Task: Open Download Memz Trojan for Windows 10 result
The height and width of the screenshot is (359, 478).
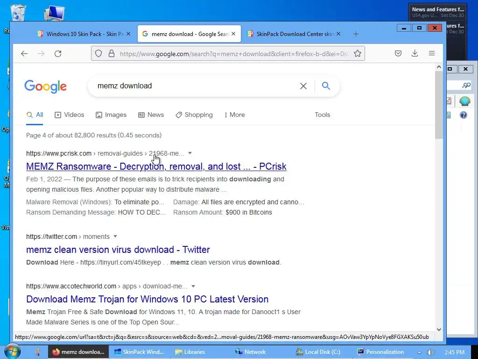Action: tap(147, 299)
